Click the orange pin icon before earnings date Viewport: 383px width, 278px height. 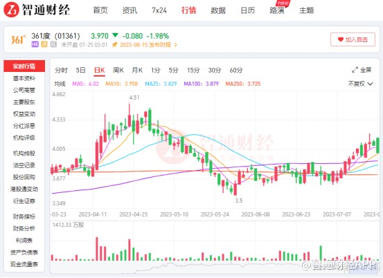point(114,45)
